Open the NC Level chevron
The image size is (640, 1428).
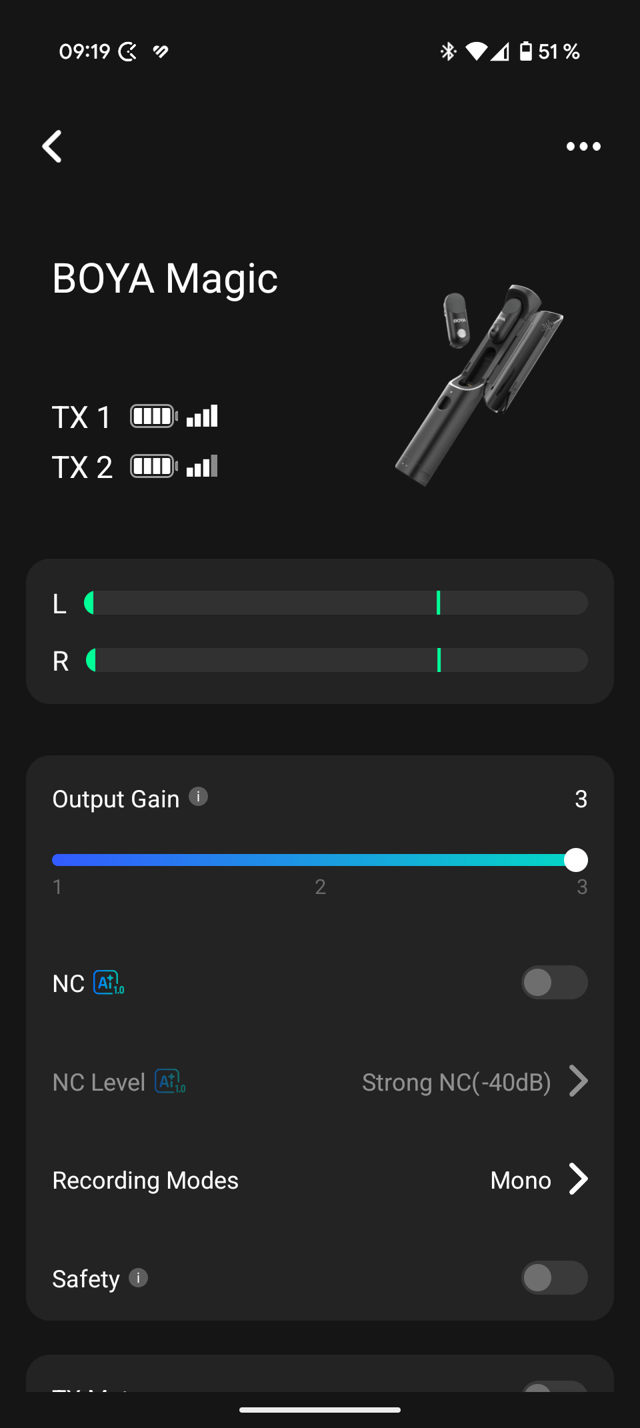(x=579, y=1081)
